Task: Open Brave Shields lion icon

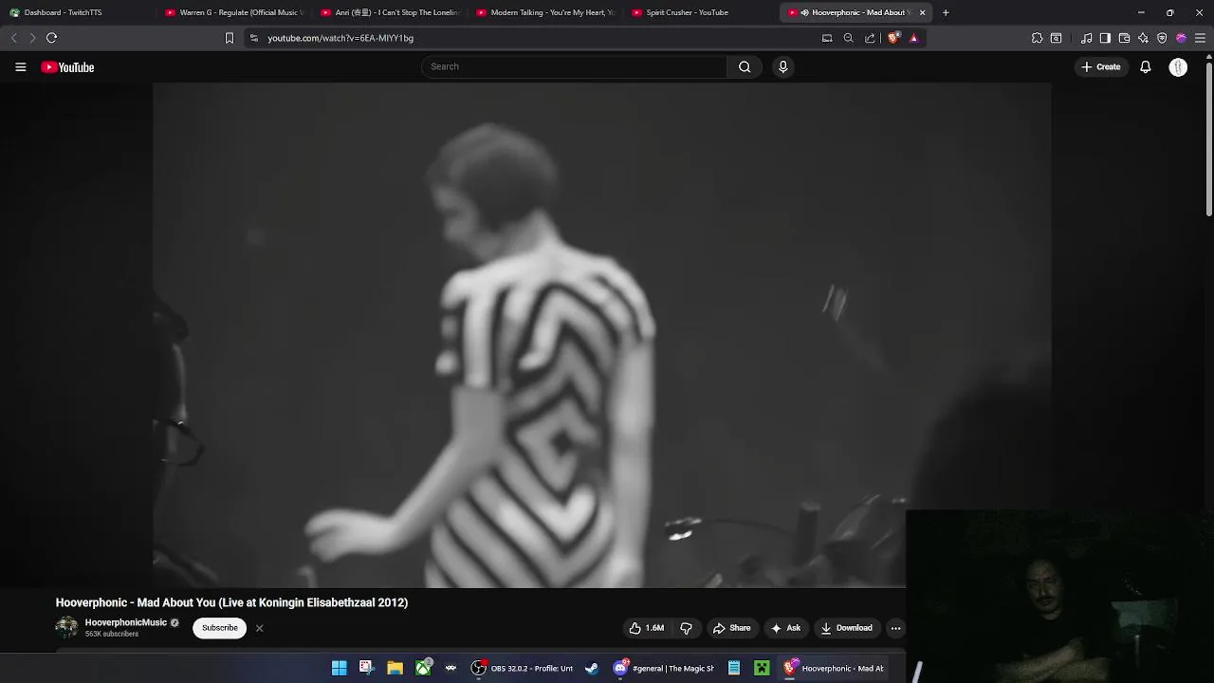Action: pos(893,38)
